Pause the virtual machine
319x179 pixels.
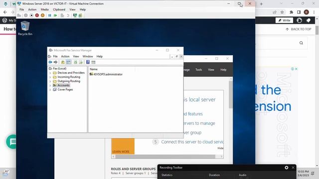(50, 15)
